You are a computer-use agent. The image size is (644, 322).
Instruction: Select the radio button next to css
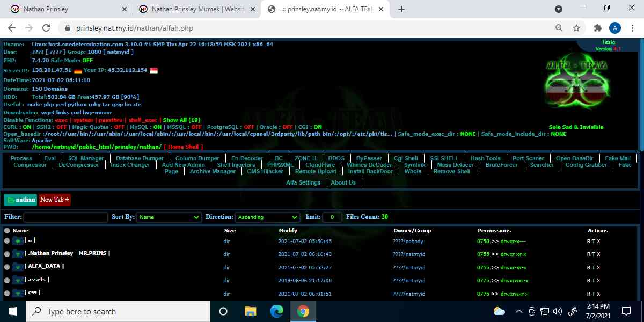pos(6,292)
